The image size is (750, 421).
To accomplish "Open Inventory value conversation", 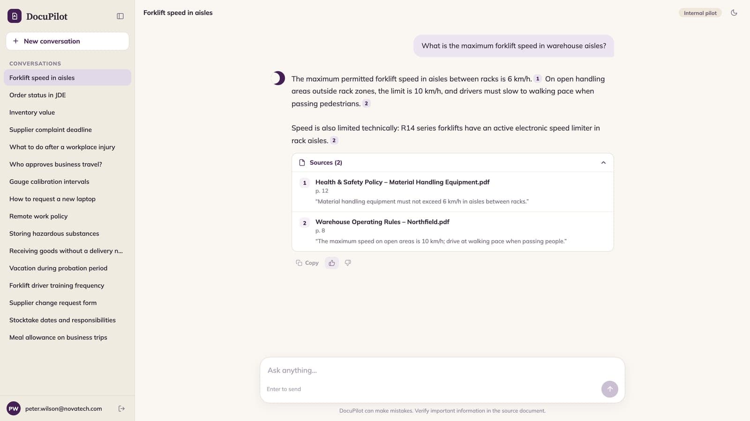I will (x=67, y=112).
